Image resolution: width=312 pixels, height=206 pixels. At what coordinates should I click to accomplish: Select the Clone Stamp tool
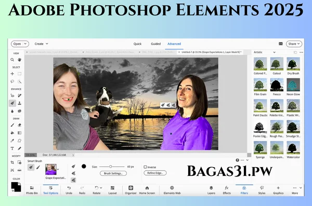19,103
